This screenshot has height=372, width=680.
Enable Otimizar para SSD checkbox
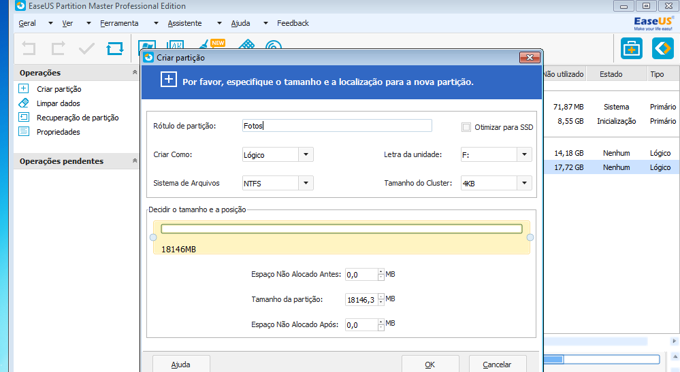[466, 127]
